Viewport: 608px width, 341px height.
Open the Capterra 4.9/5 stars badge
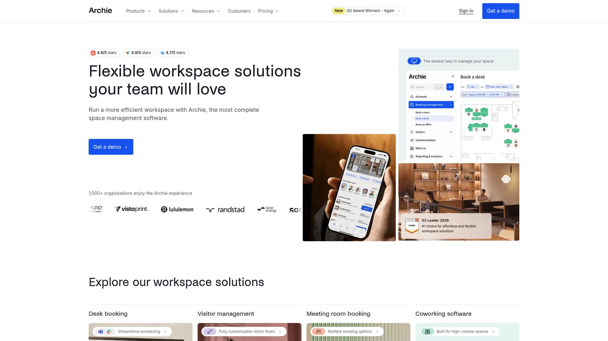coord(139,53)
